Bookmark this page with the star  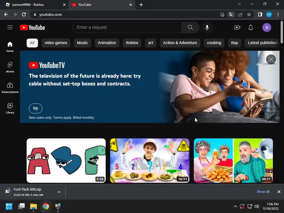249,14
